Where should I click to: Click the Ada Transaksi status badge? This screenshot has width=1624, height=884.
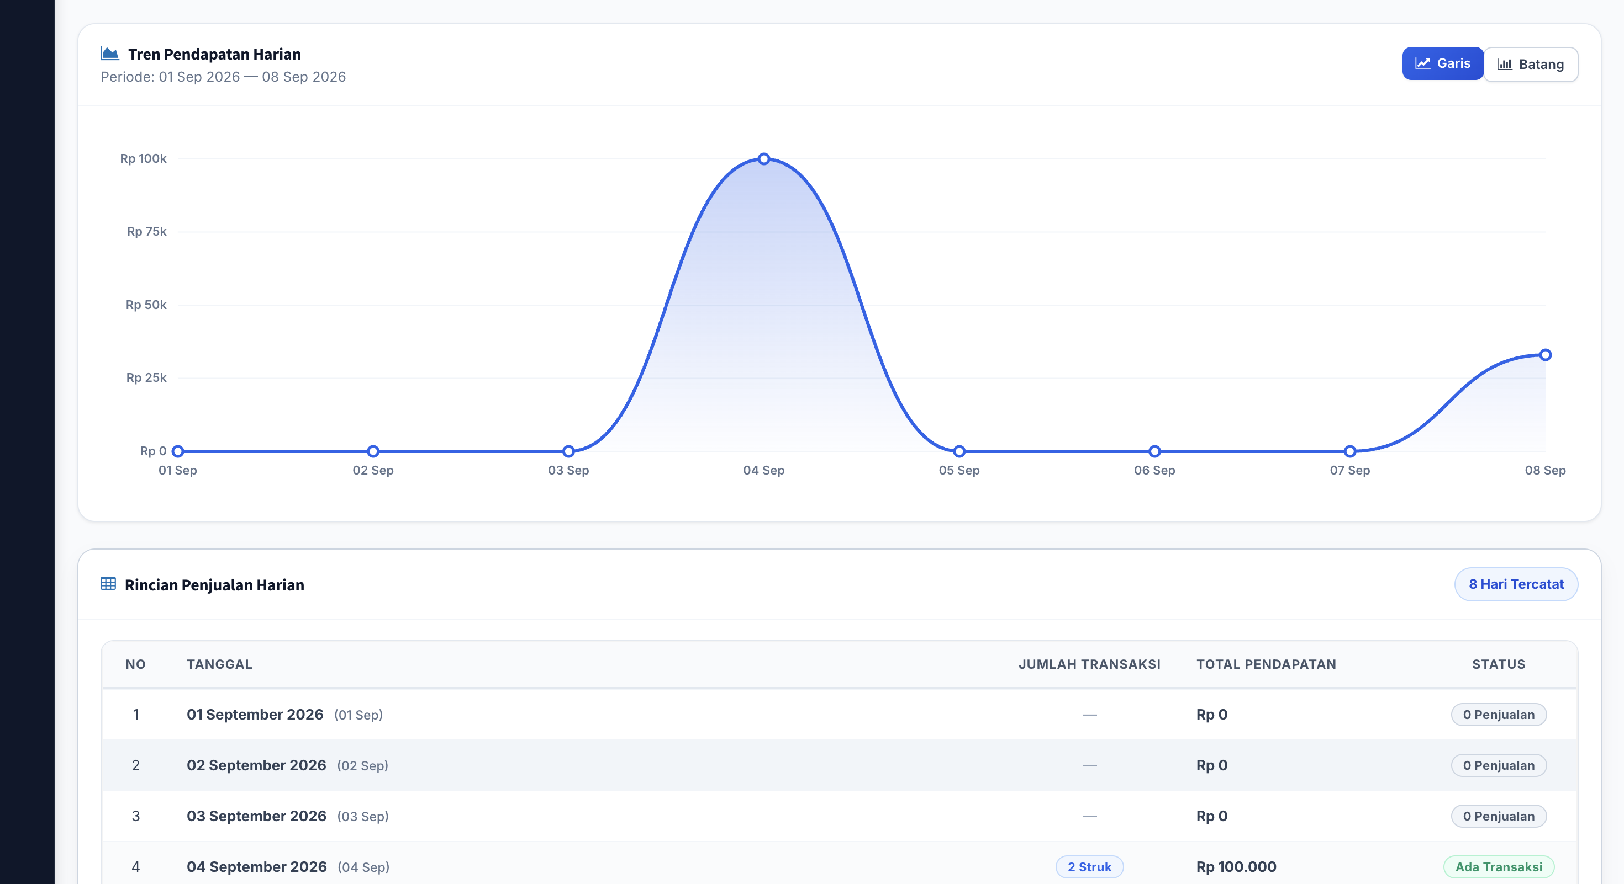coord(1499,867)
